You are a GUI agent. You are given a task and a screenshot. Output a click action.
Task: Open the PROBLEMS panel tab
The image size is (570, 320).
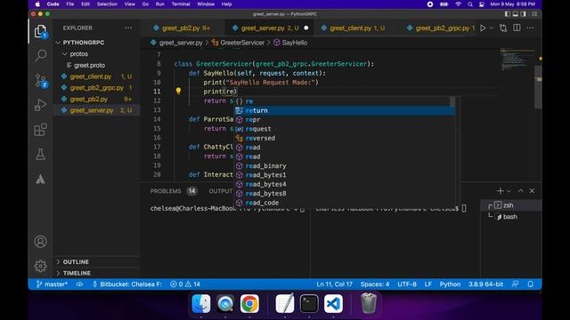(174, 191)
